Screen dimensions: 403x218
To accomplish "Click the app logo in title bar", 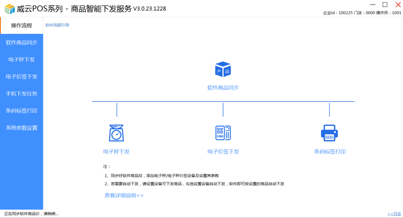I will point(9,9).
